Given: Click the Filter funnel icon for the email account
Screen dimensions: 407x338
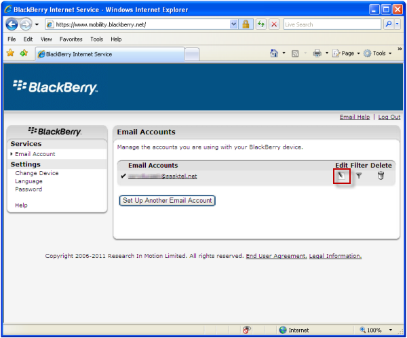Looking at the screenshot, I should point(359,176).
